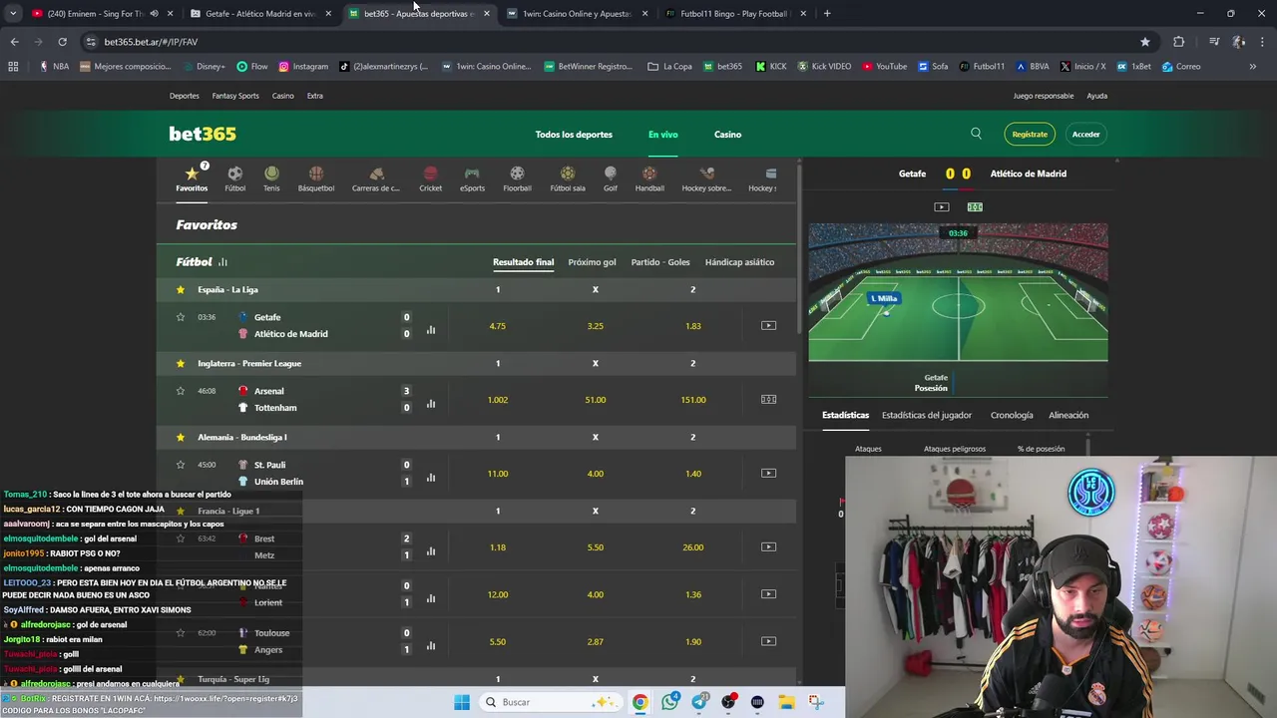Screen dimensions: 1277x718
Task: Open the Estadísticas del jugador tab
Action: [x=927, y=415]
